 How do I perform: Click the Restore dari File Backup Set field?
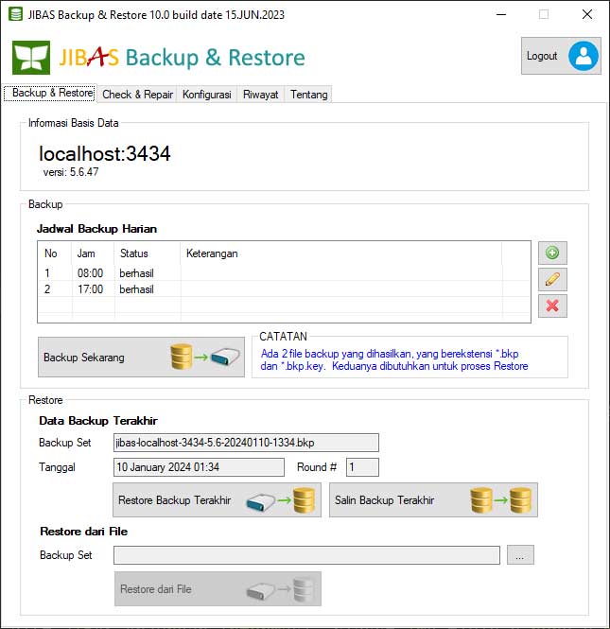click(x=306, y=555)
